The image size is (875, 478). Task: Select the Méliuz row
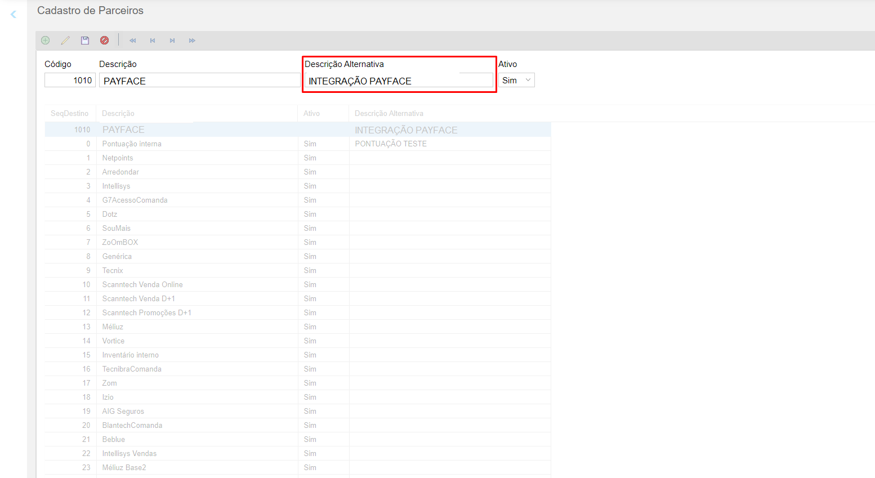click(x=298, y=327)
